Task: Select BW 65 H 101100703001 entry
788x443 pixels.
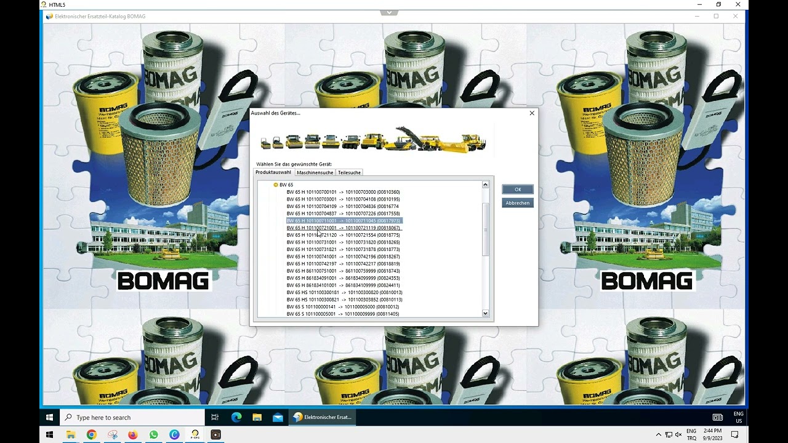Action: (343, 199)
